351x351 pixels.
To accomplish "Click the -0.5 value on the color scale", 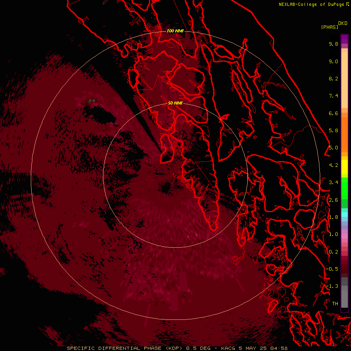I will (332, 269).
